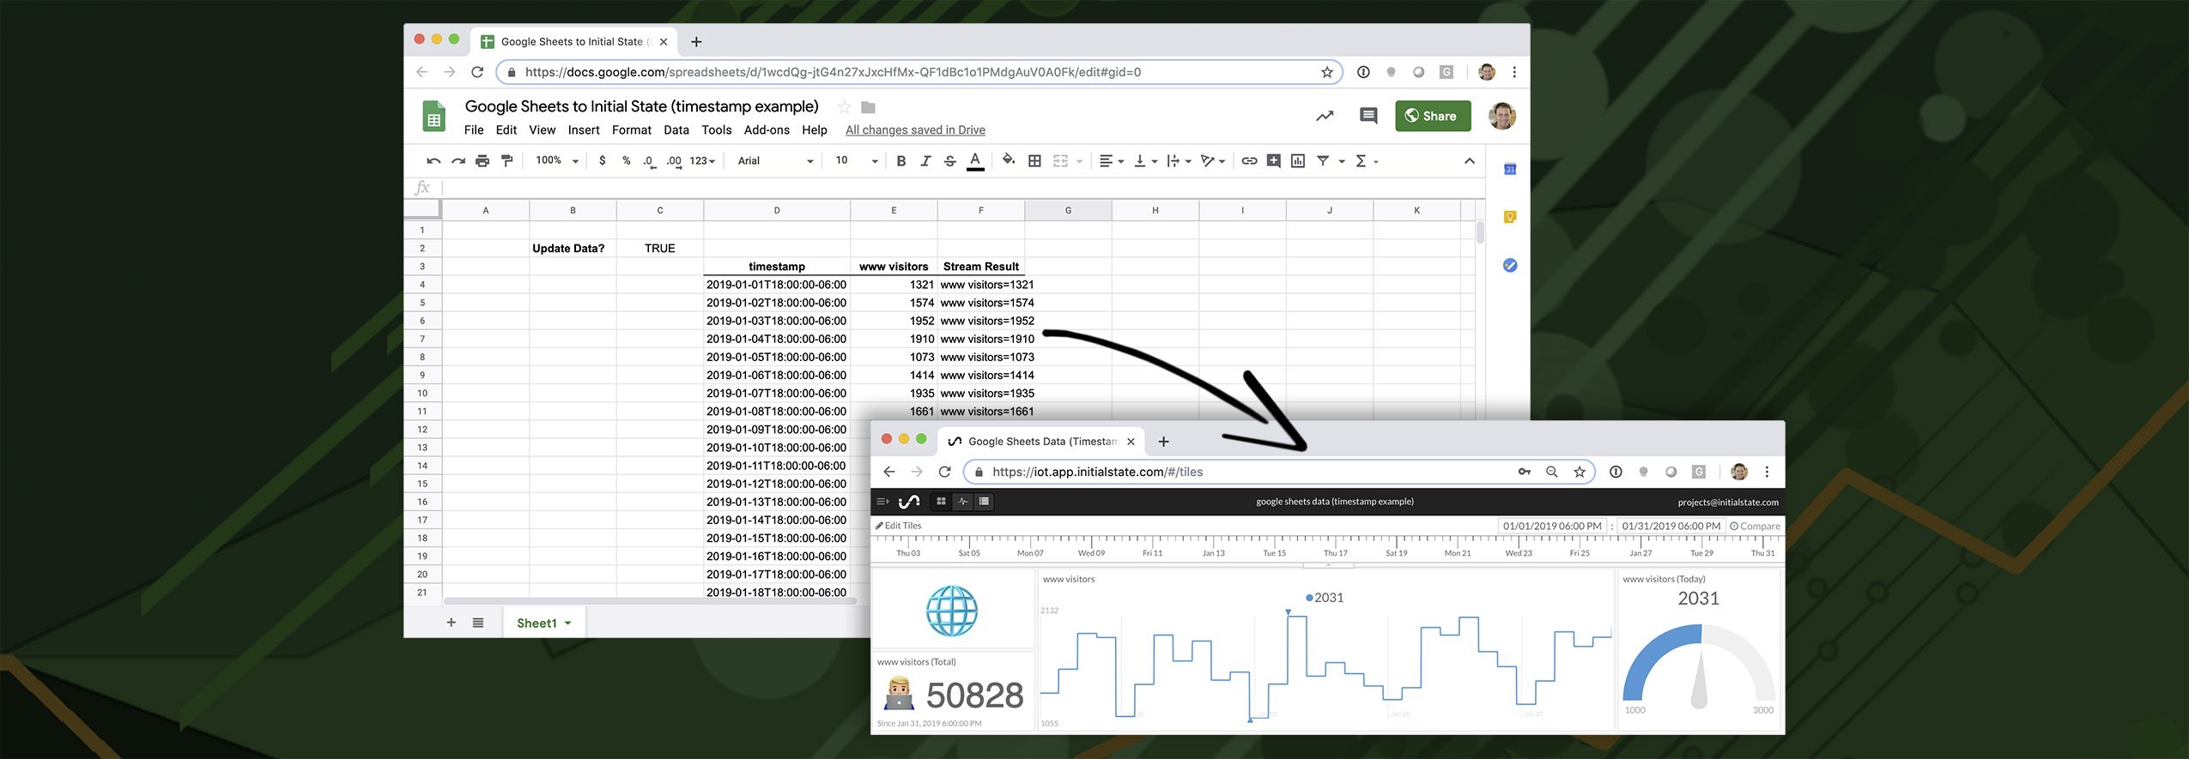The width and height of the screenshot is (2189, 759).
Task: Click the green Share button
Action: (1433, 116)
